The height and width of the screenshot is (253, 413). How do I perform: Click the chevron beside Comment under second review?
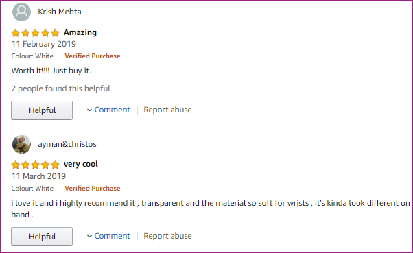(89, 236)
